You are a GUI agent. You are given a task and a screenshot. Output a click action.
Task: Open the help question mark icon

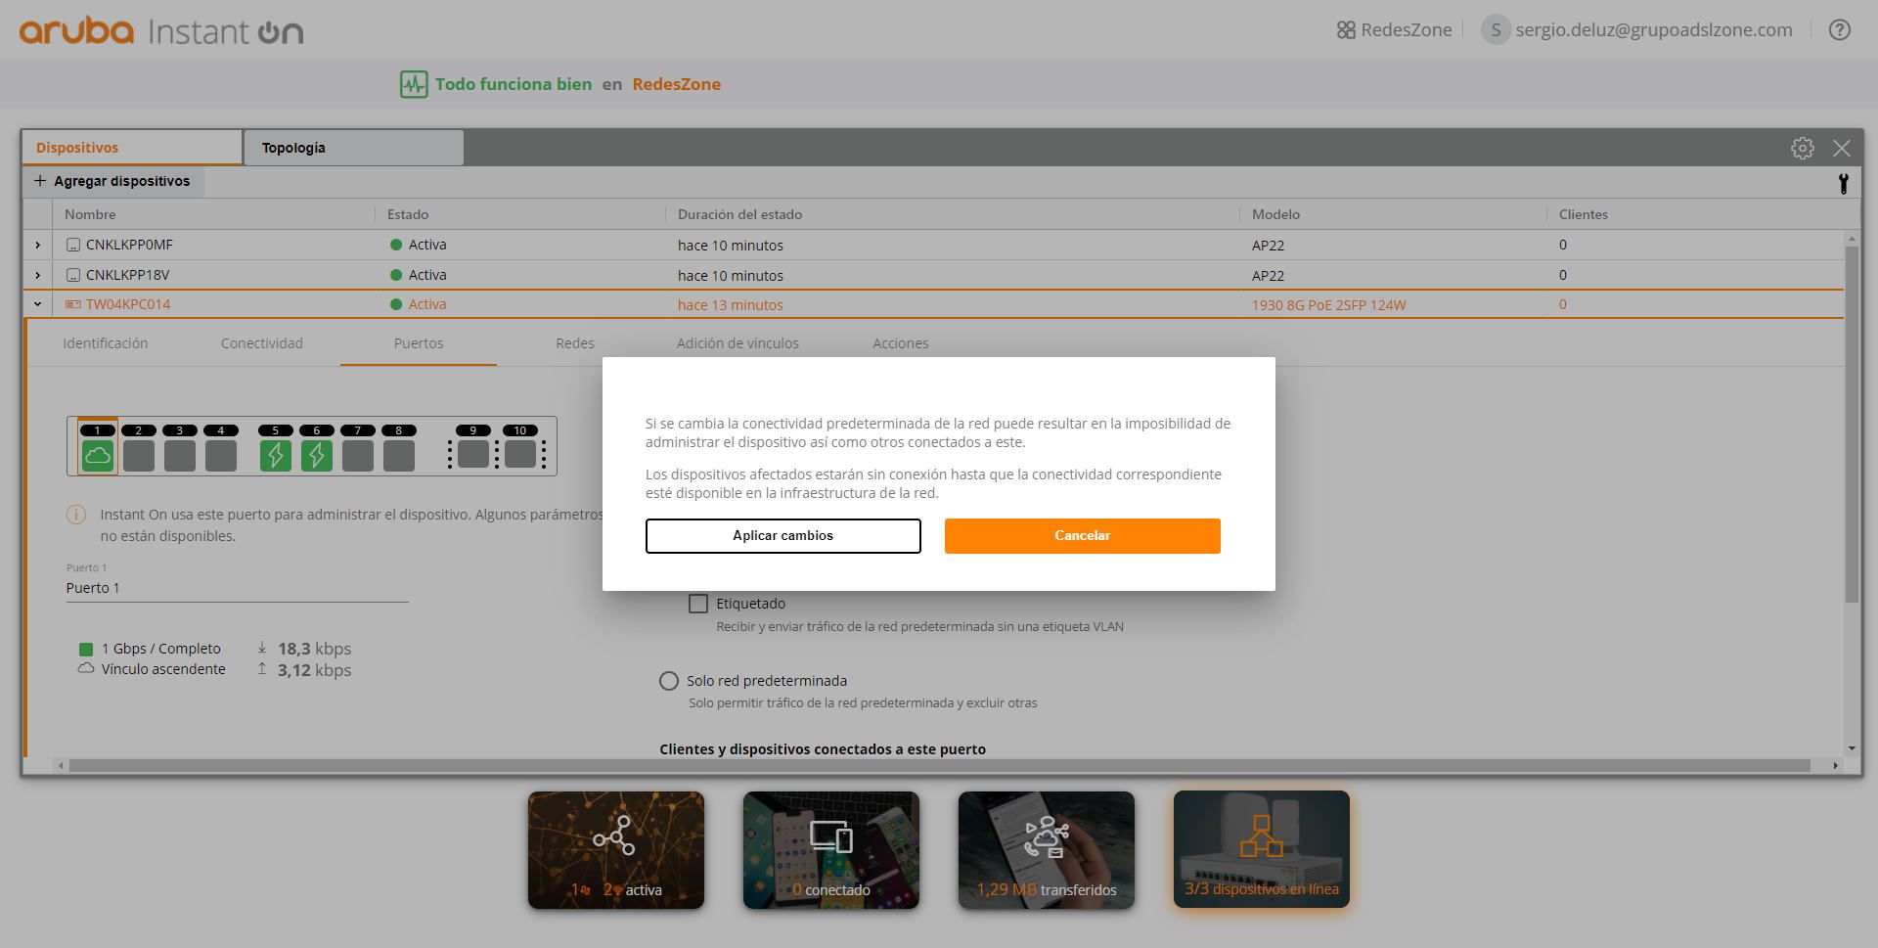tap(1839, 30)
